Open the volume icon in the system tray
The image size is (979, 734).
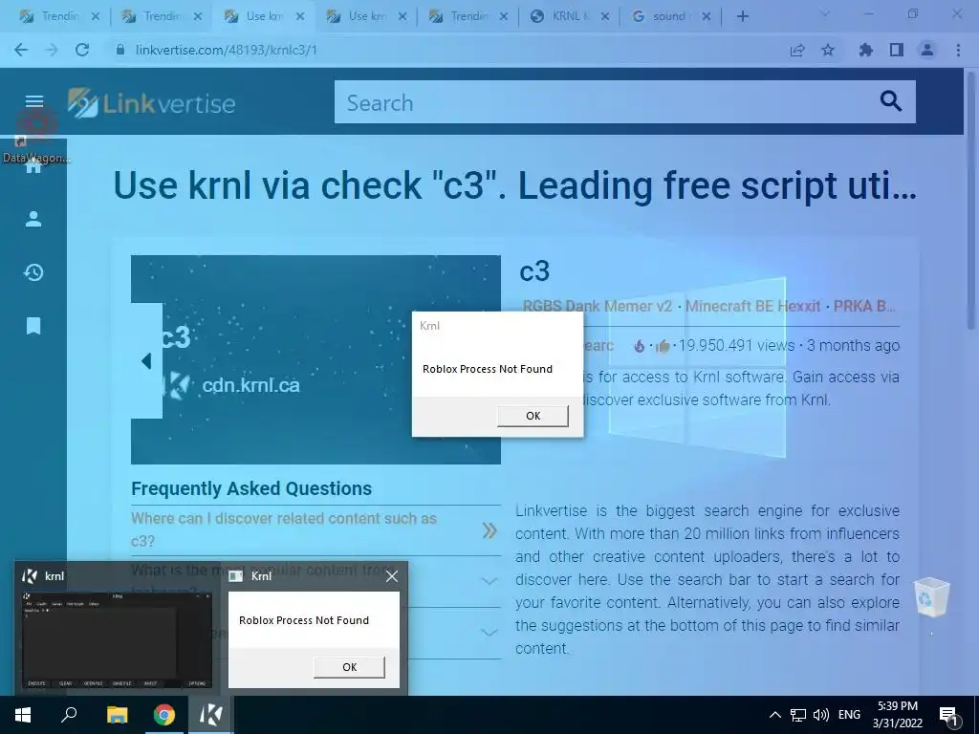[821, 715]
